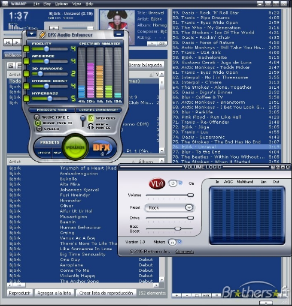Toggle the Ambience effect on/off button
Viewport: 292px width, 306px height.
(26, 61)
